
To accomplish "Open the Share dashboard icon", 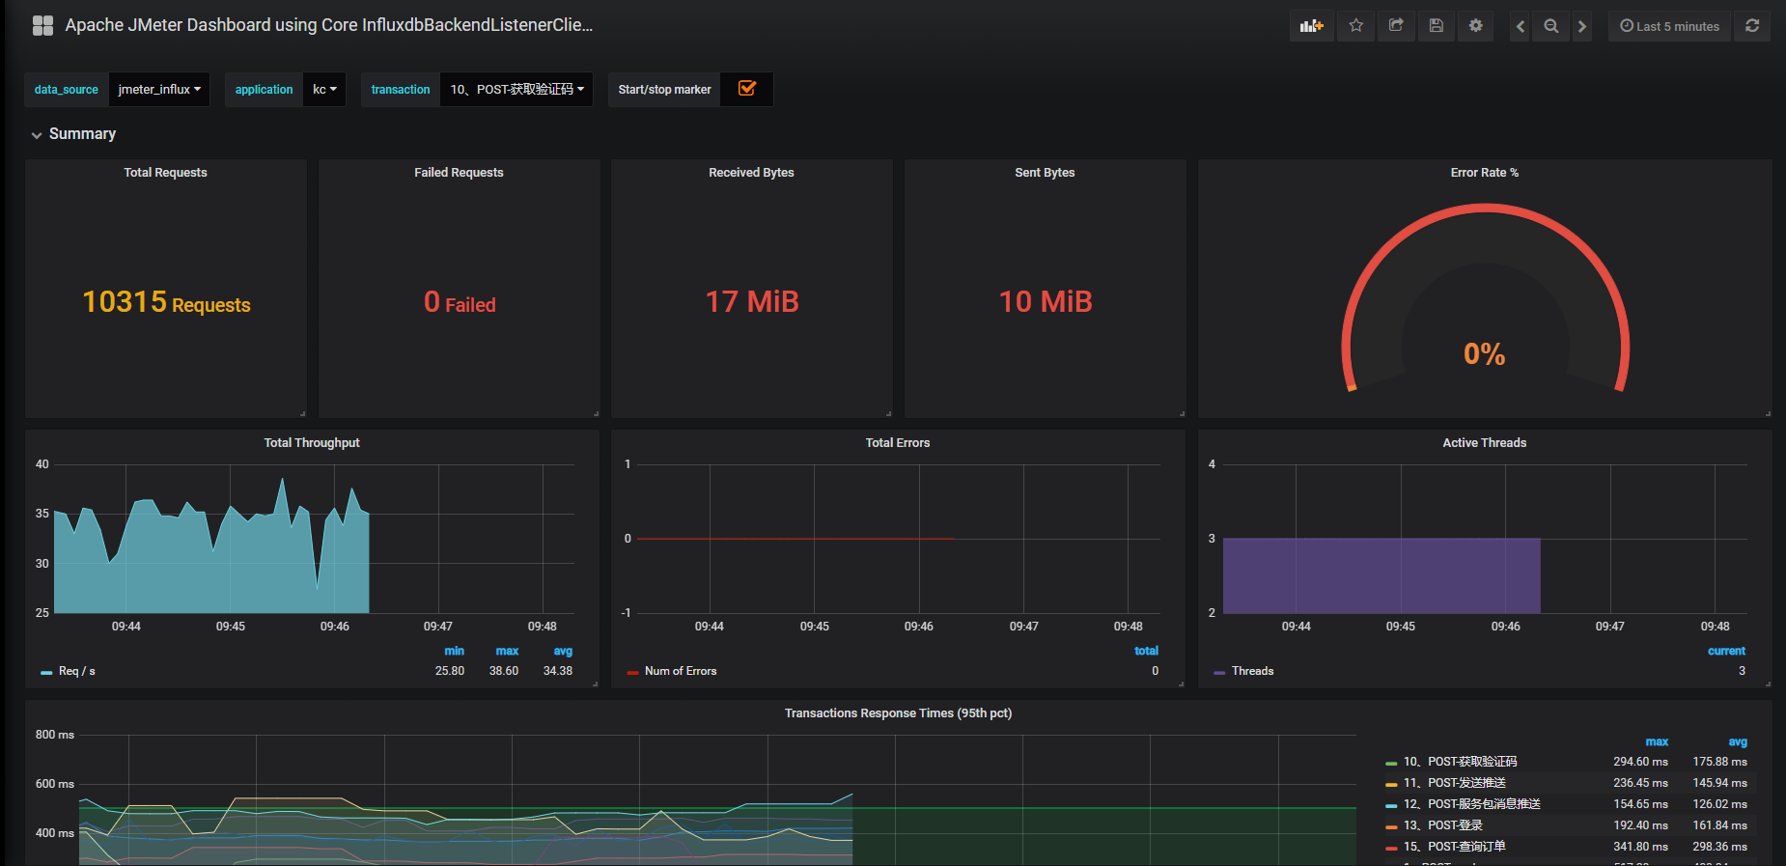I will [x=1396, y=26].
